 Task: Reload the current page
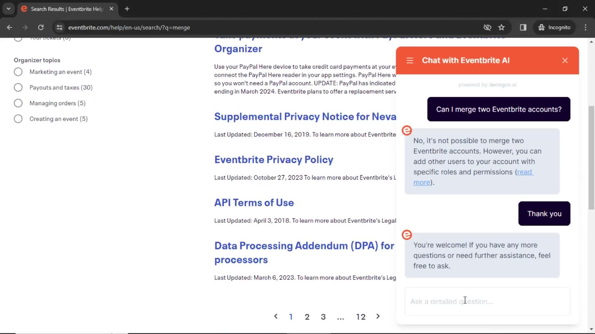coord(41,28)
